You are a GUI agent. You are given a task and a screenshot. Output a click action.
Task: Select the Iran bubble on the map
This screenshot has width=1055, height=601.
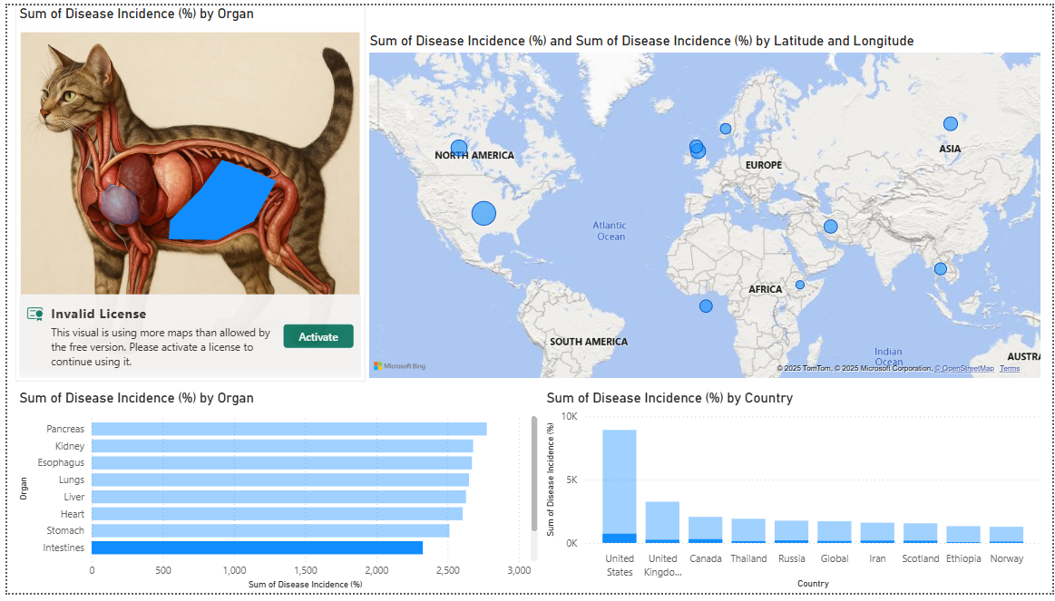[830, 227]
